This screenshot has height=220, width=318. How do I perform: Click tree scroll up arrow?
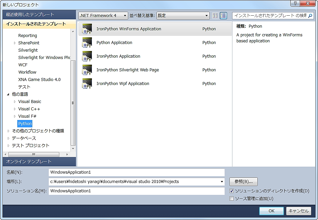(73, 31)
